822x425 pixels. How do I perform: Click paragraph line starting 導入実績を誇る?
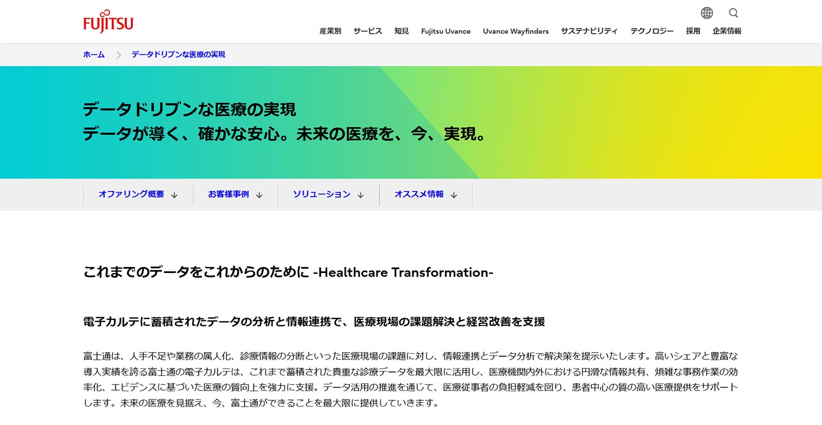coord(410,372)
